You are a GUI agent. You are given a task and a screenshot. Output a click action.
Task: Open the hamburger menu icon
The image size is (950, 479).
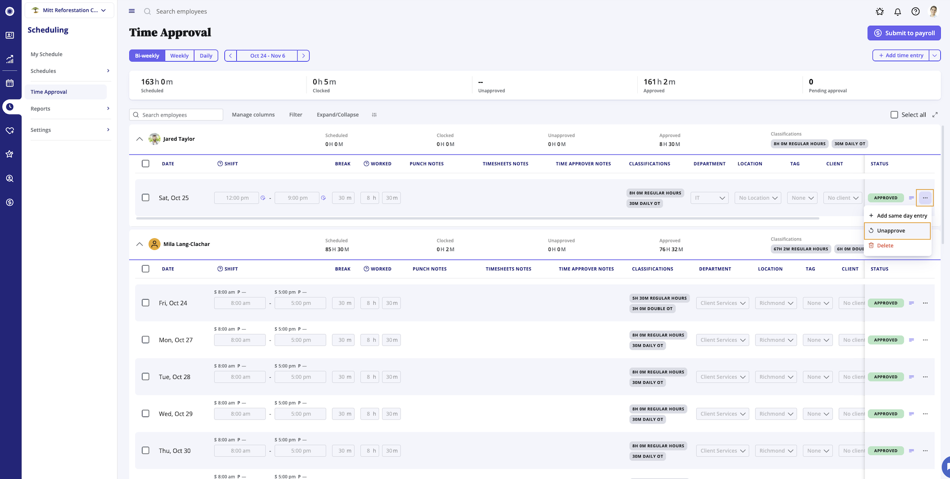tap(131, 11)
